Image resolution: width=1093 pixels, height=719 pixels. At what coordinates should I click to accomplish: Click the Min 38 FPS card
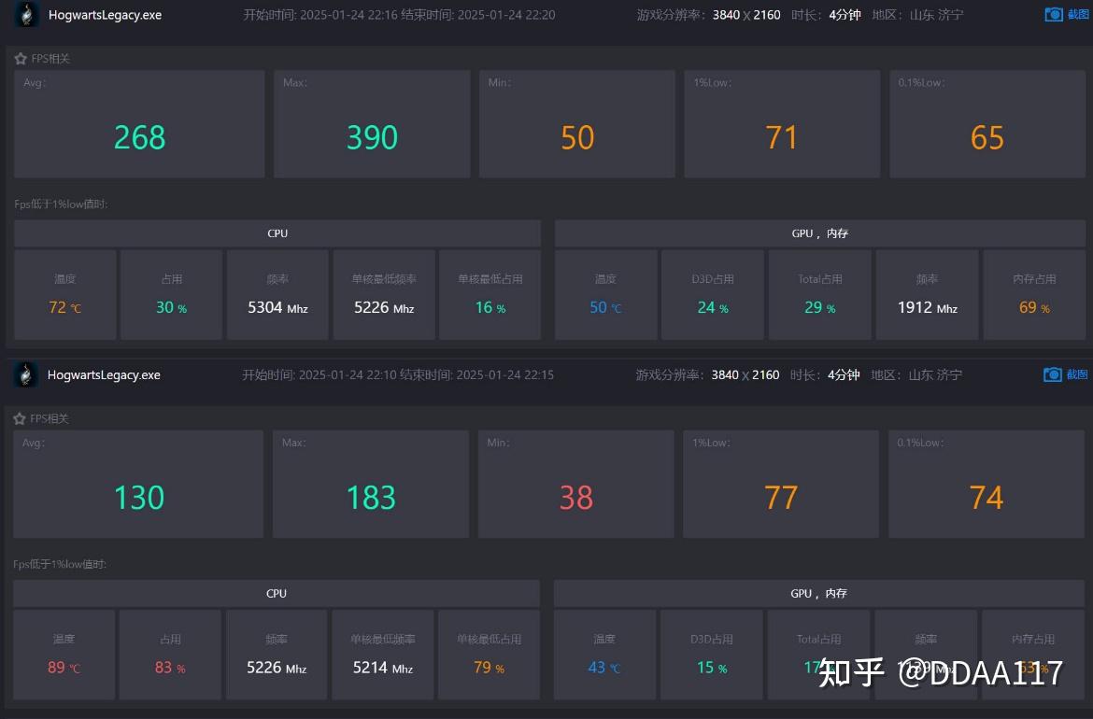(x=575, y=484)
